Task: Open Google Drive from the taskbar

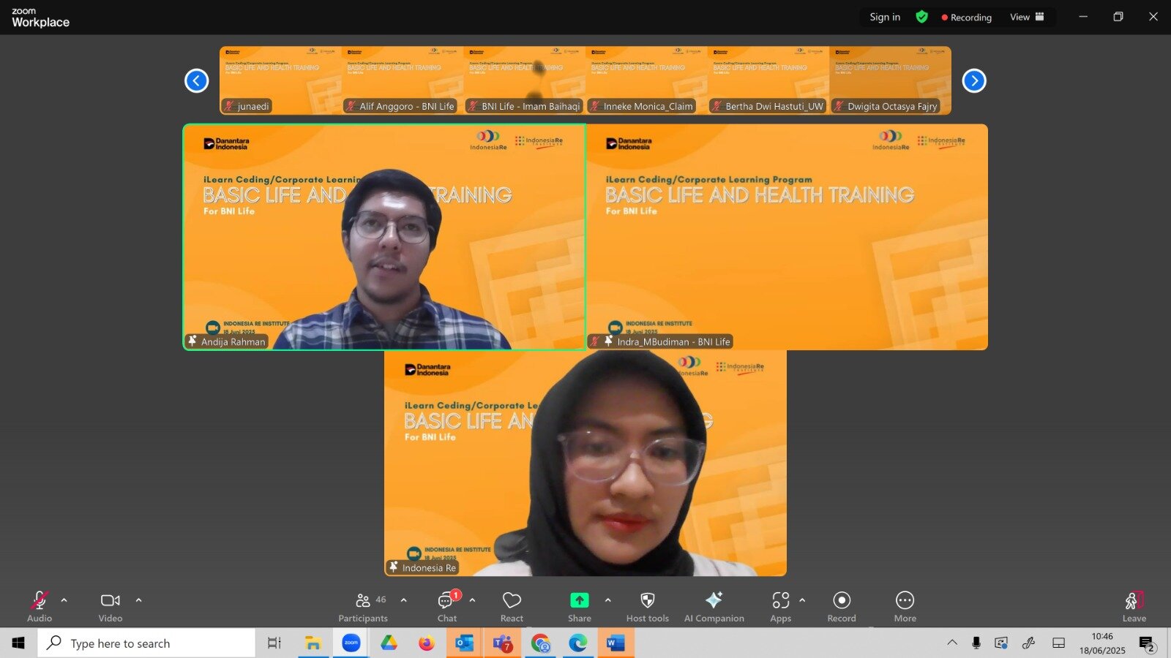Action: (389, 643)
